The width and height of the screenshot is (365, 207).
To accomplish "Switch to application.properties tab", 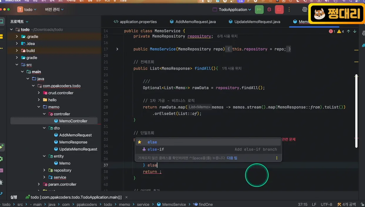I will point(135,22).
